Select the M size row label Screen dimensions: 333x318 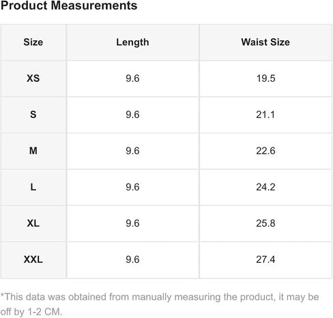tap(33, 151)
